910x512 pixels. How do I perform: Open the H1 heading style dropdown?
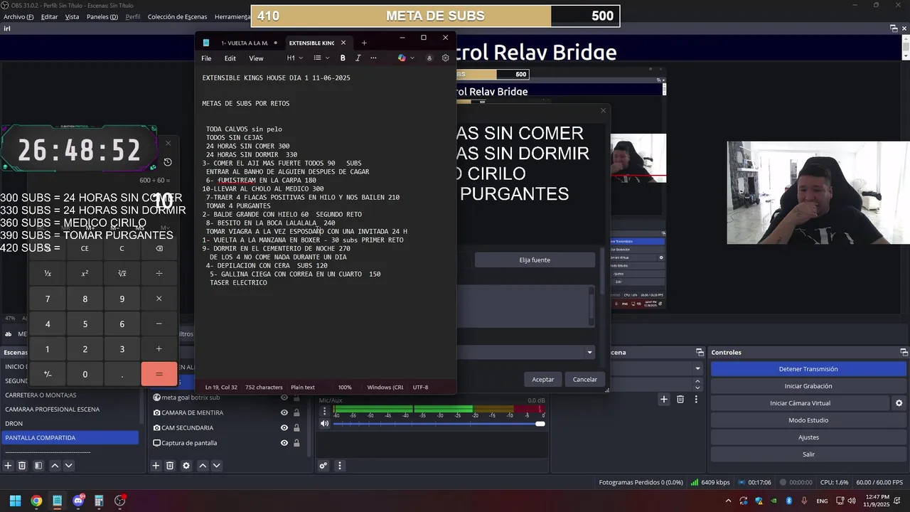coord(294,58)
